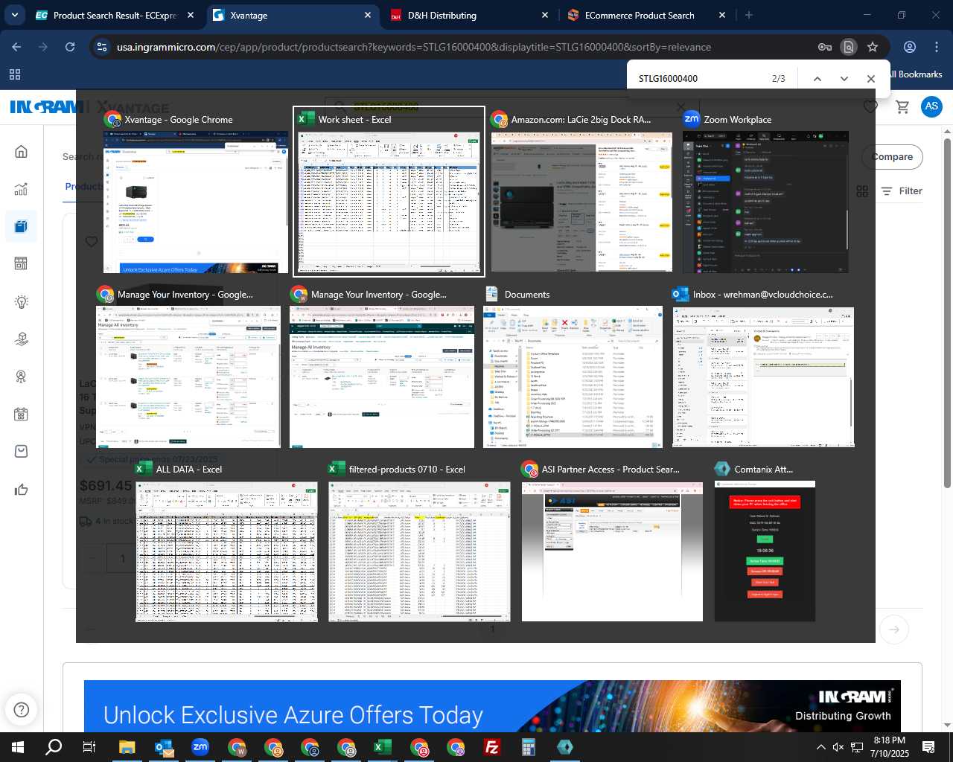Go back to the previous page
The height and width of the screenshot is (762, 953).
(x=17, y=47)
